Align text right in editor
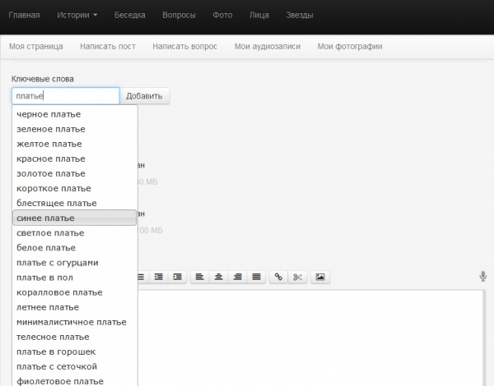The height and width of the screenshot is (386, 494). coord(238,277)
